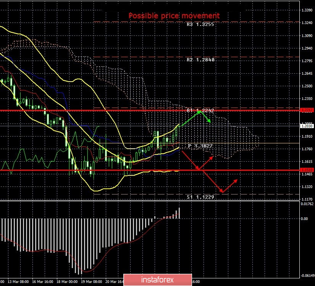Click the 1.3090 price axis value
The width and height of the screenshot is (315, 286).
click(307, 36)
